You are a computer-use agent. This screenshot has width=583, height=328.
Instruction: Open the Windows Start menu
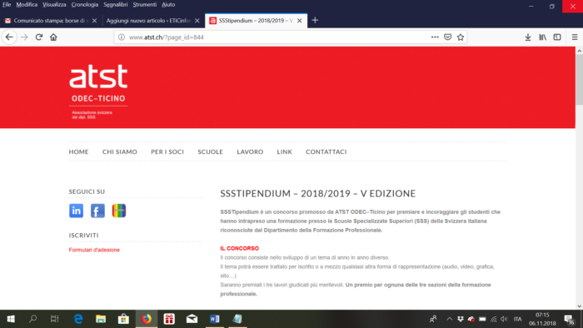[11, 319]
